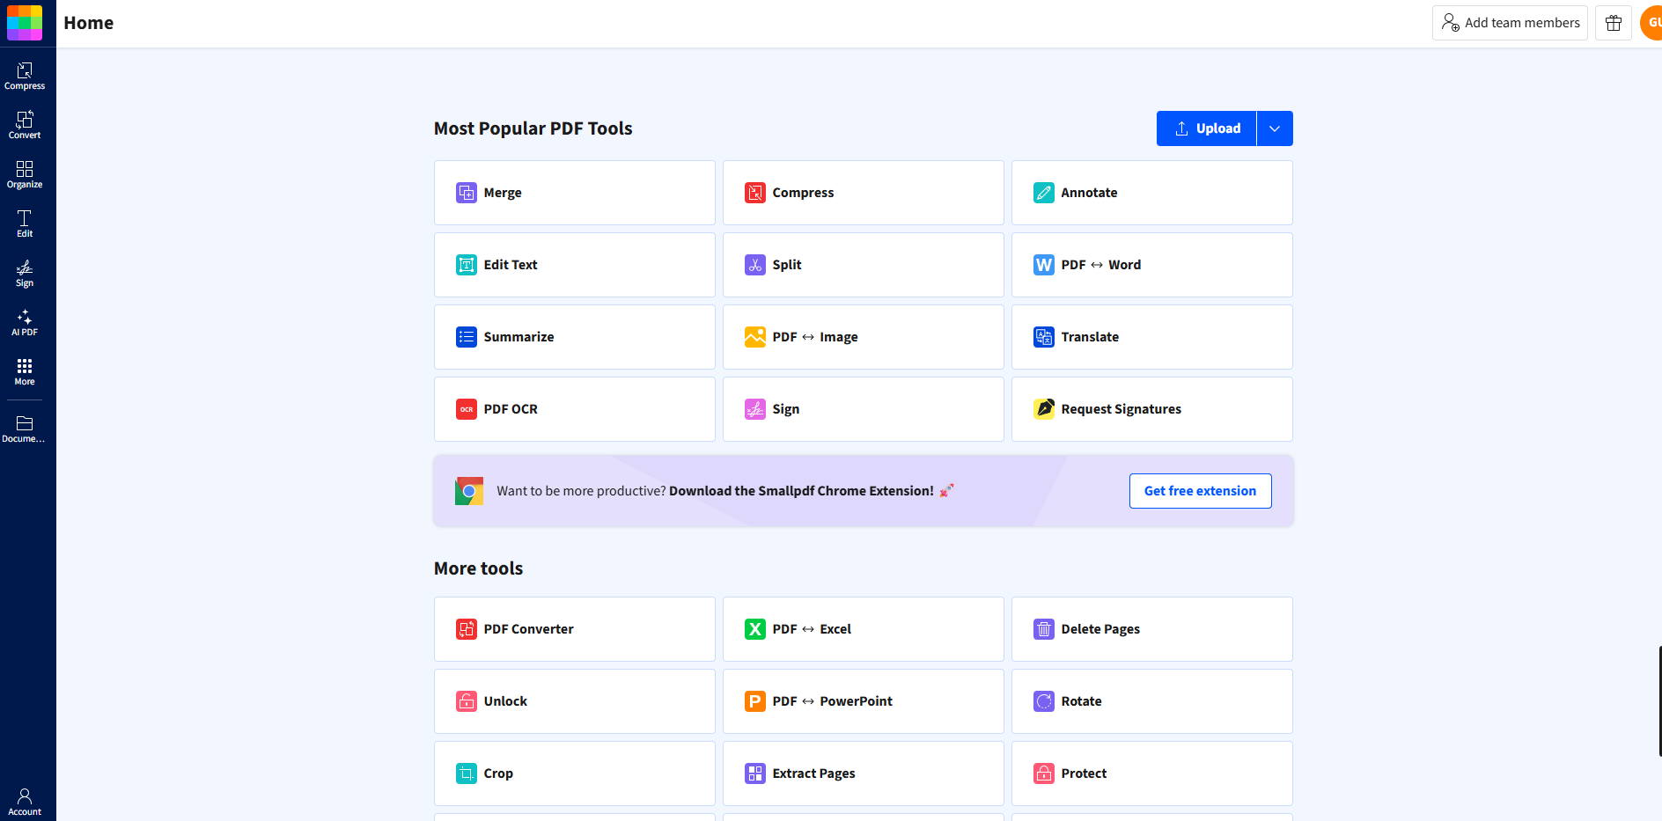
Task: Click the 'Rotate' label
Action: [x=1081, y=701]
